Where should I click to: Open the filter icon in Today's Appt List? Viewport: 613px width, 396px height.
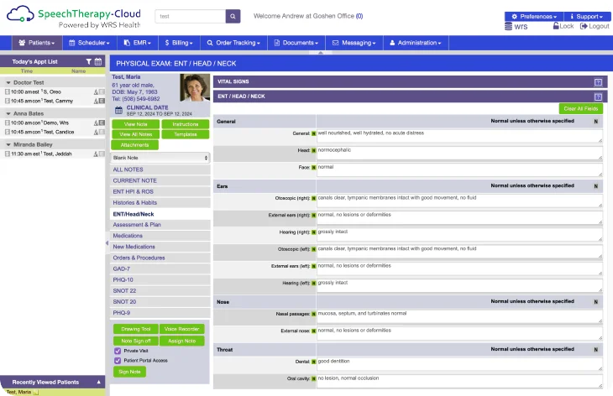[x=89, y=61]
